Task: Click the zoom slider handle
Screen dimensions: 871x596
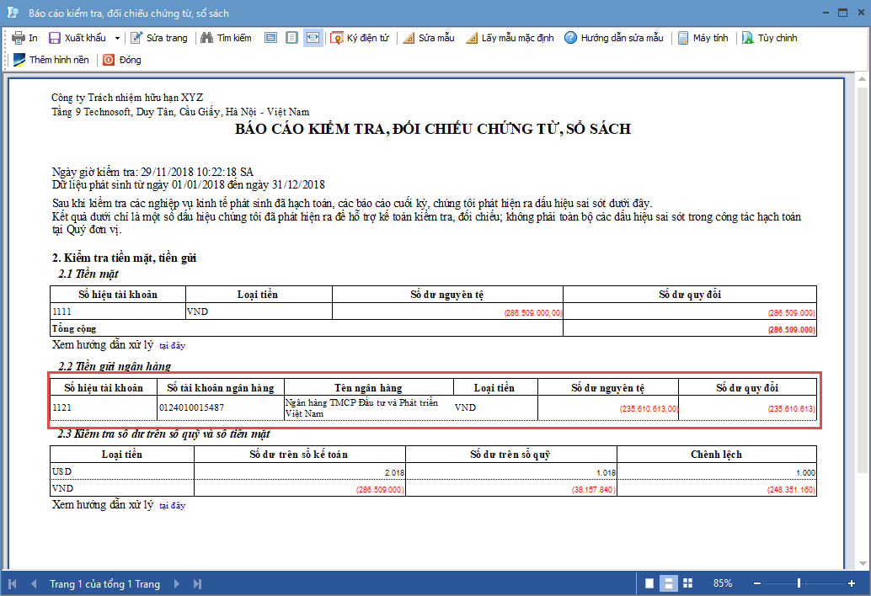Action: point(799,583)
